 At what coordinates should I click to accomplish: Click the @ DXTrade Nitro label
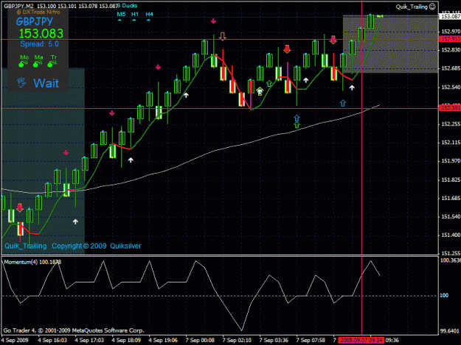pos(38,12)
